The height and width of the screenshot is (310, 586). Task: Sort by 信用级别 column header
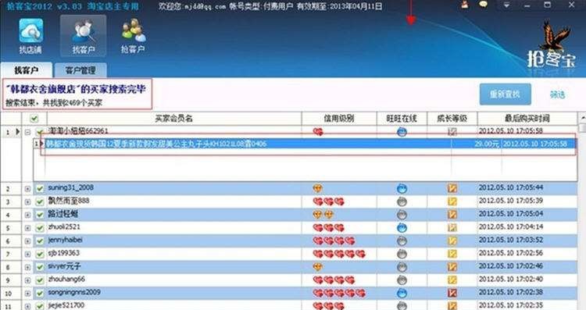pyautogui.click(x=339, y=119)
